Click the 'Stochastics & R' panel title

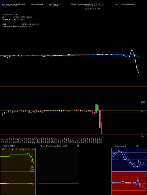(120, 146)
